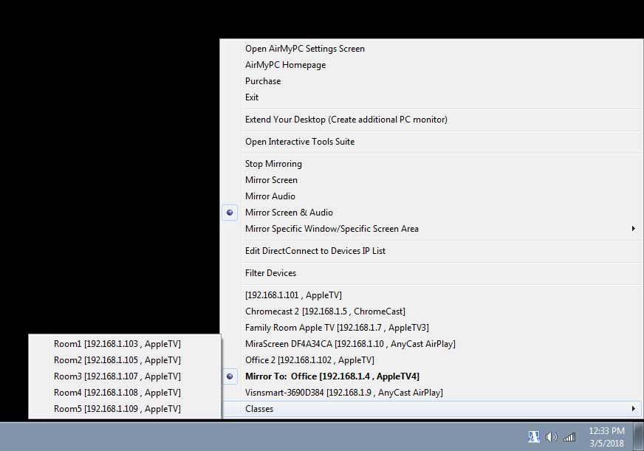Click the AirMyPC tray icon
The height and width of the screenshot is (451, 644).
(x=534, y=436)
